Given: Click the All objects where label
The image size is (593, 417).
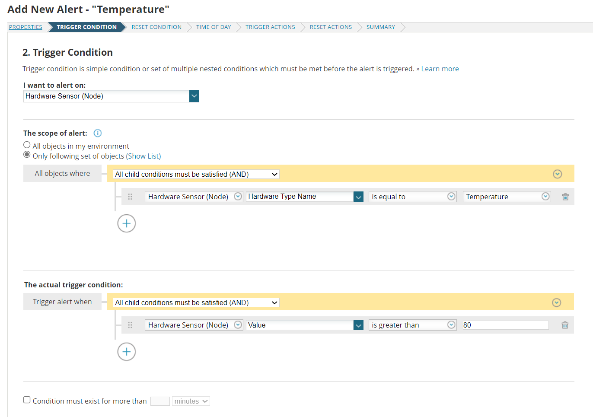Looking at the screenshot, I should pos(62,173).
